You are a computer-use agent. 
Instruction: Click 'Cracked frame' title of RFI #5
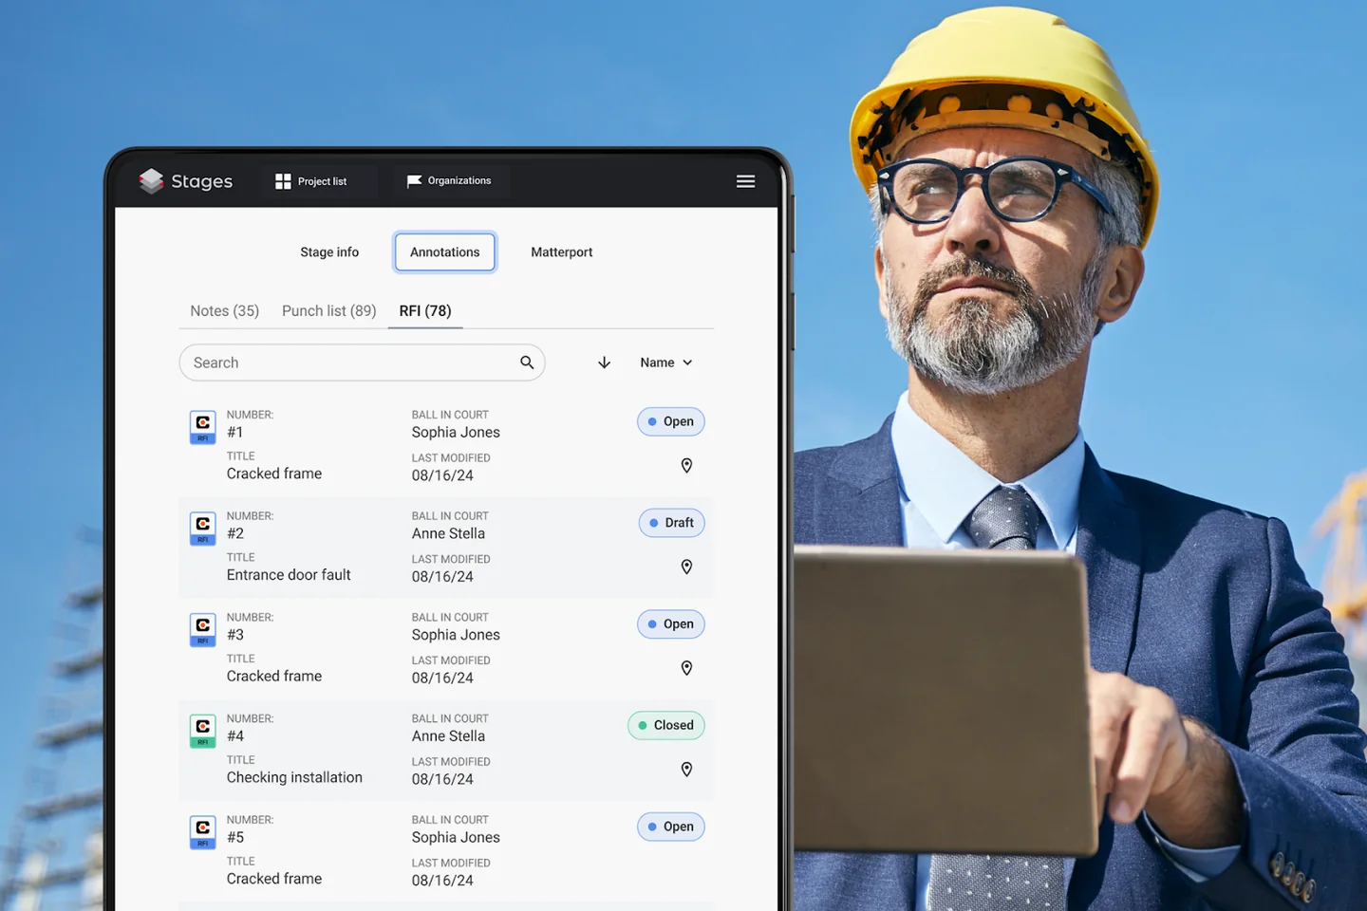point(274,879)
